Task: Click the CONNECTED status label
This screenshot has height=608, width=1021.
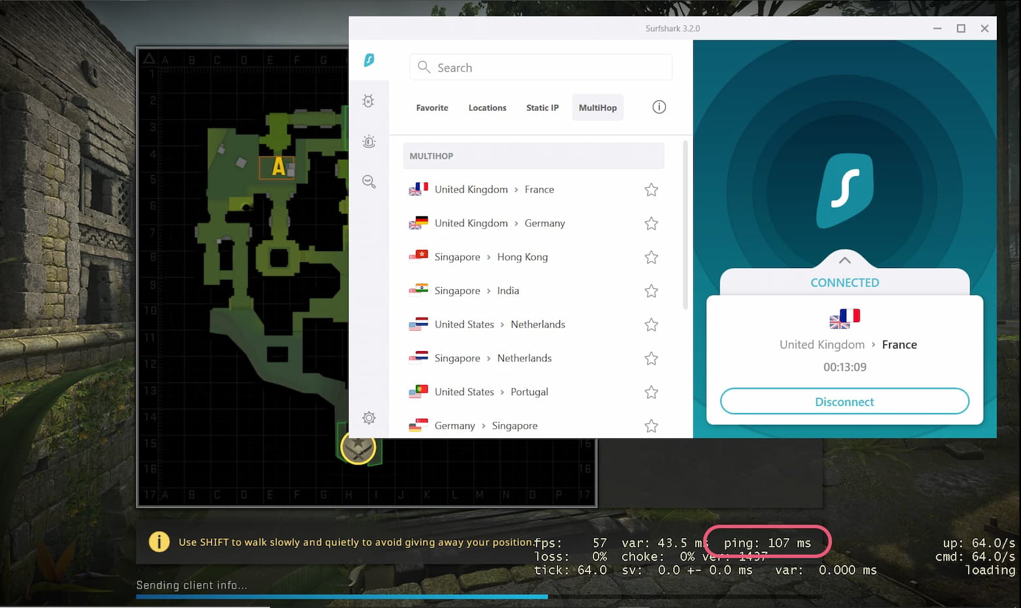Action: (845, 282)
